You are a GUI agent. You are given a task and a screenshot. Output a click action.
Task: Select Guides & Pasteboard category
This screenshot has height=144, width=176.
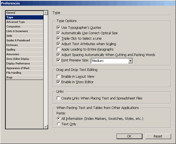pos(25,40)
